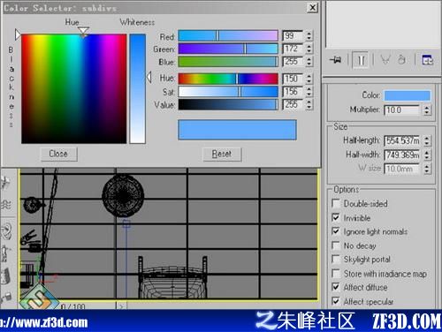Click the round ceiling lamp in the viewport
The width and height of the screenshot is (442, 332).
(123, 195)
